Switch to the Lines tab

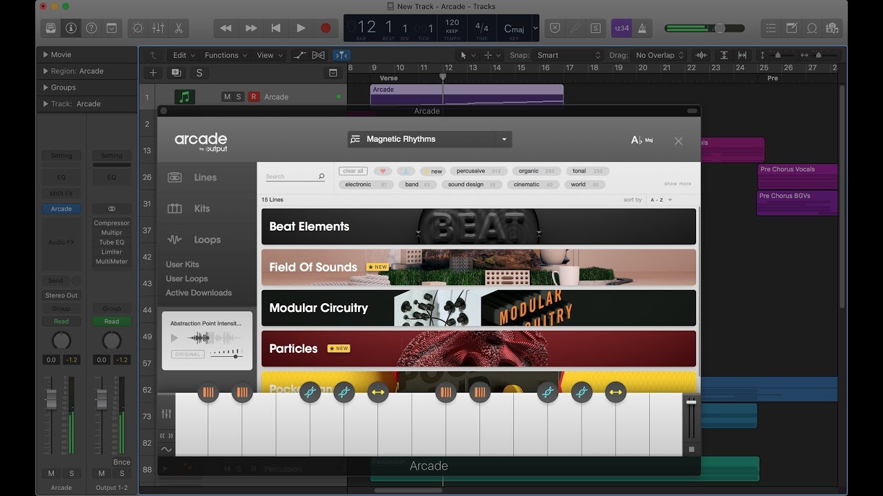click(206, 177)
